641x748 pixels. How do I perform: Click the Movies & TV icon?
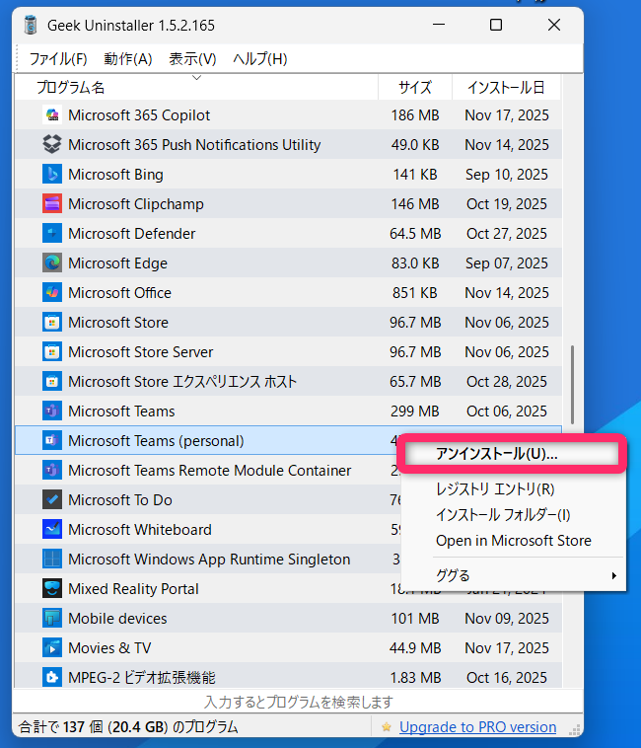click(52, 648)
